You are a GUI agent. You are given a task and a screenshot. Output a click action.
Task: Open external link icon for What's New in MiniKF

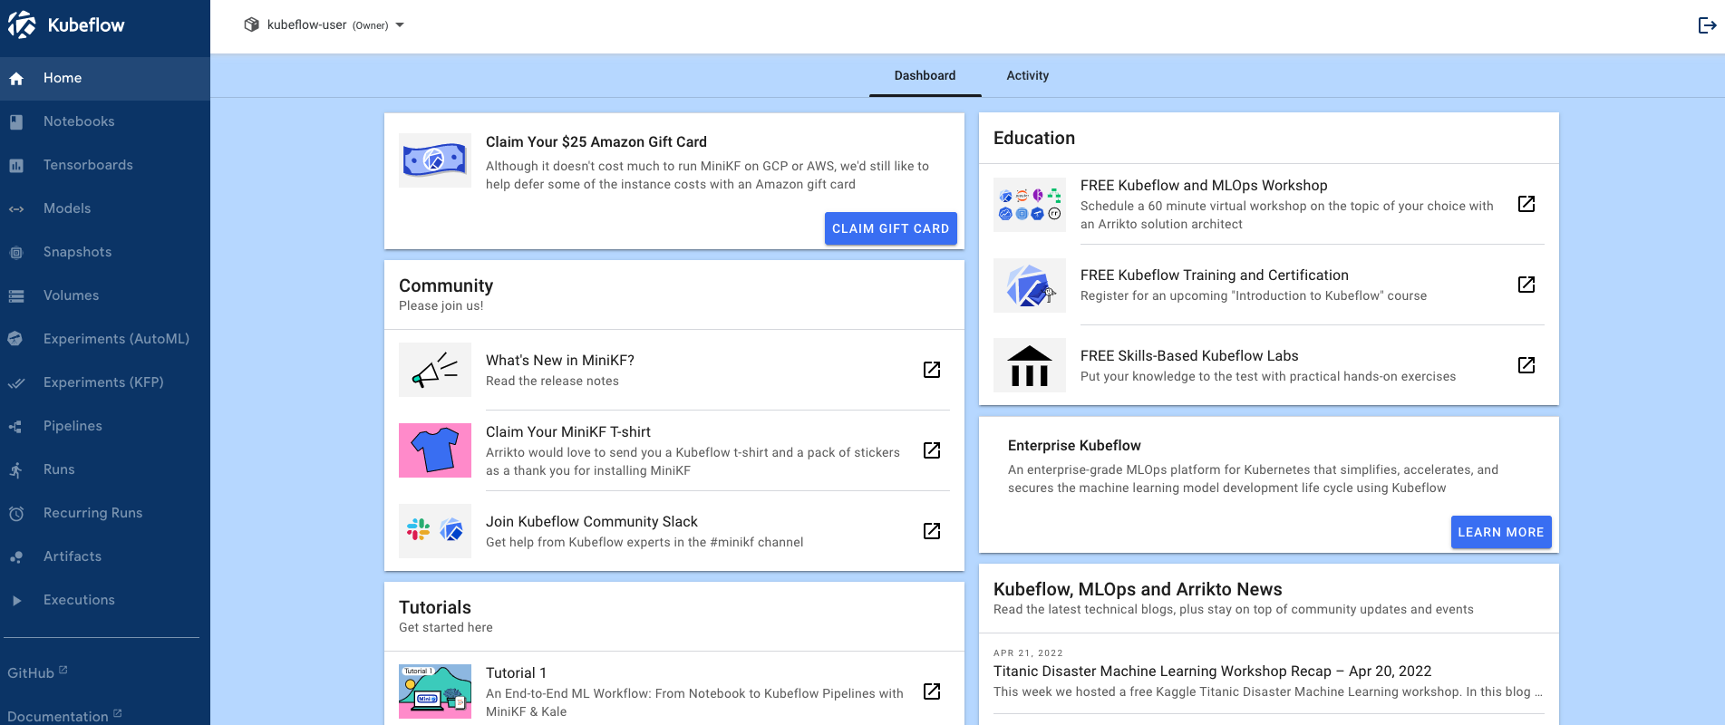point(931,370)
